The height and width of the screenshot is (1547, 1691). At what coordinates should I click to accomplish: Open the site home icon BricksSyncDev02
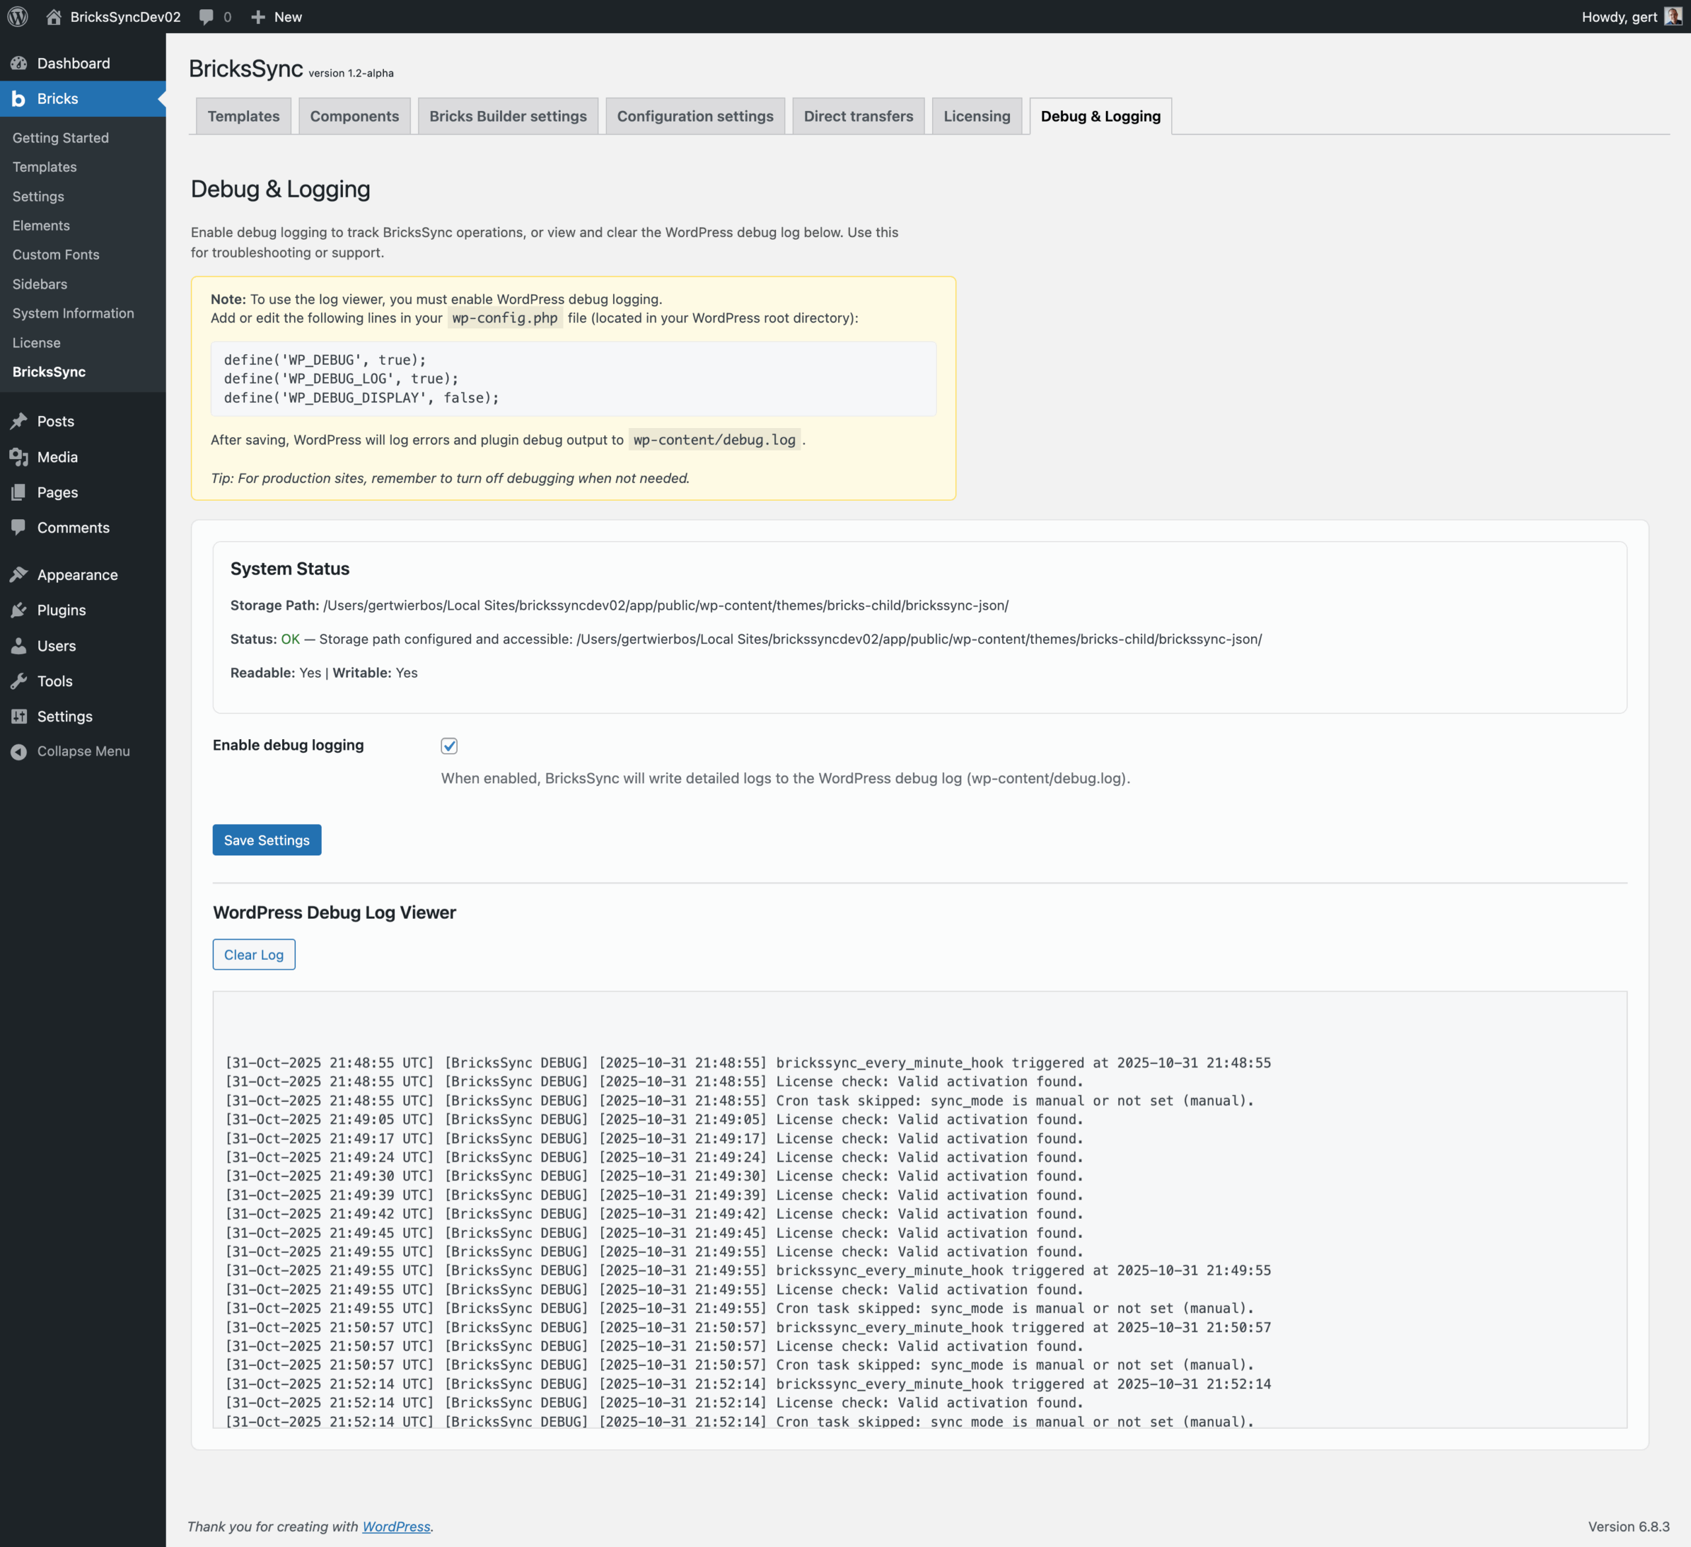[54, 17]
